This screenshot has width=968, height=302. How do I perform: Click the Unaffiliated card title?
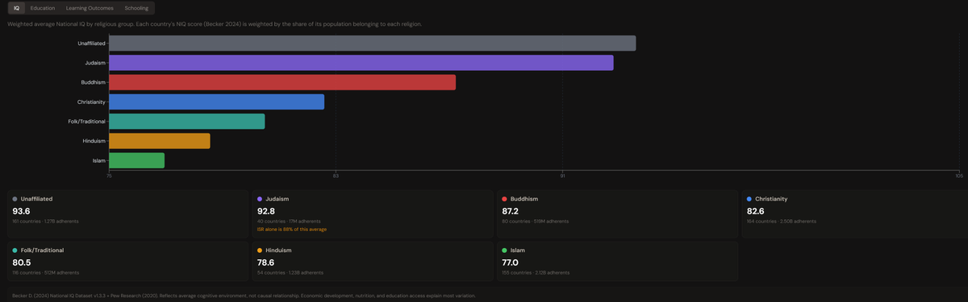[37, 199]
